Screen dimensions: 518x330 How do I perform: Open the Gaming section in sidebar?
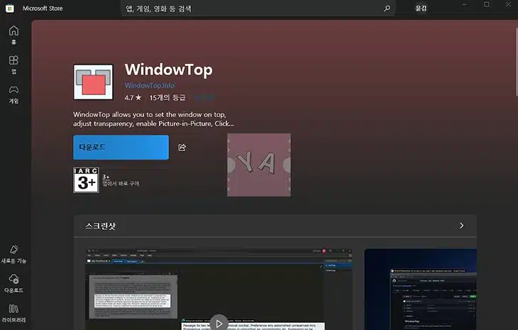(x=13, y=94)
